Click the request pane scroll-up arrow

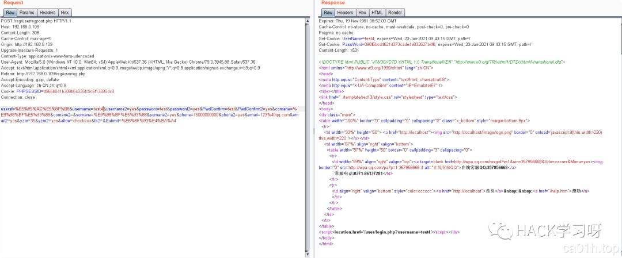pos(308,20)
